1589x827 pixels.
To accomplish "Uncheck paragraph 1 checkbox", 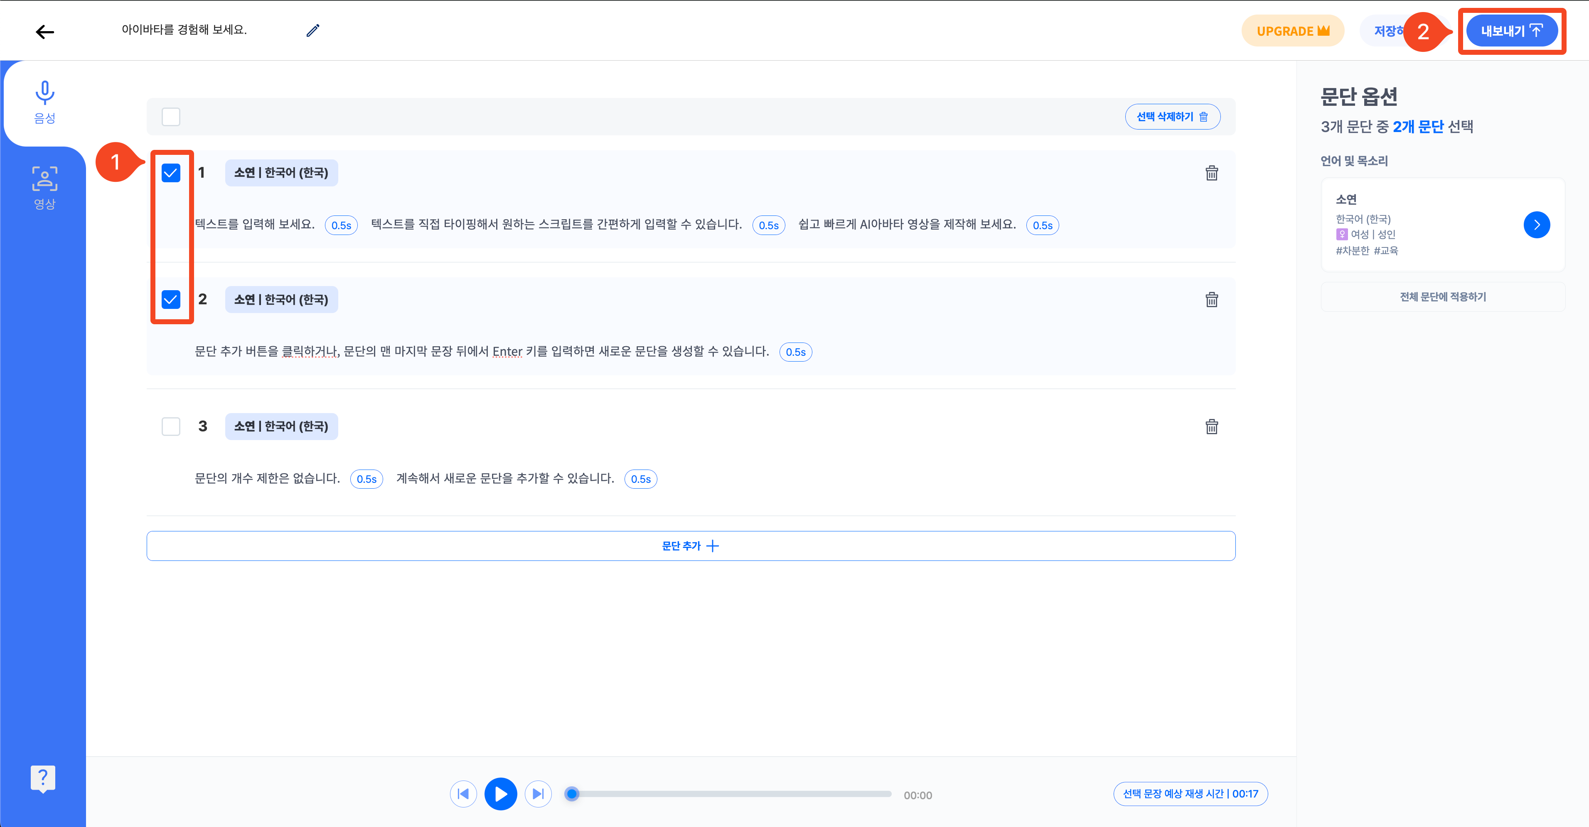I will 171,173.
